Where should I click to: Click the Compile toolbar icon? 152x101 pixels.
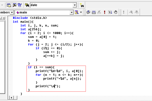pyautogui.click(x=88, y=12)
